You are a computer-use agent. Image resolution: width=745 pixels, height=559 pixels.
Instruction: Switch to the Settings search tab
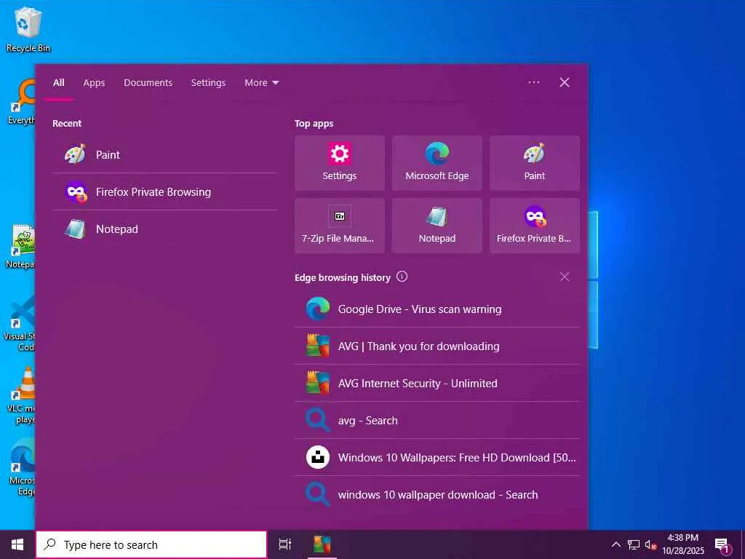(209, 83)
